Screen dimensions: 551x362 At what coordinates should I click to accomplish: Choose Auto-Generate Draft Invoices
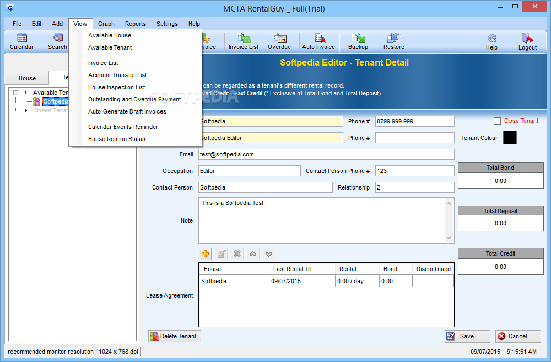(x=136, y=111)
